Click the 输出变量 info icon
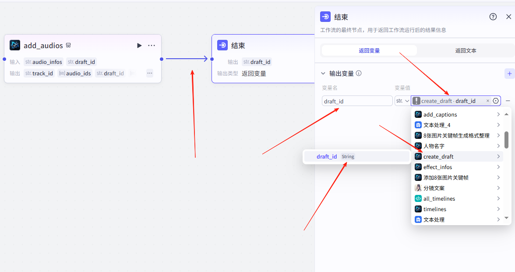Viewport: 515px width, 272px height. point(359,74)
